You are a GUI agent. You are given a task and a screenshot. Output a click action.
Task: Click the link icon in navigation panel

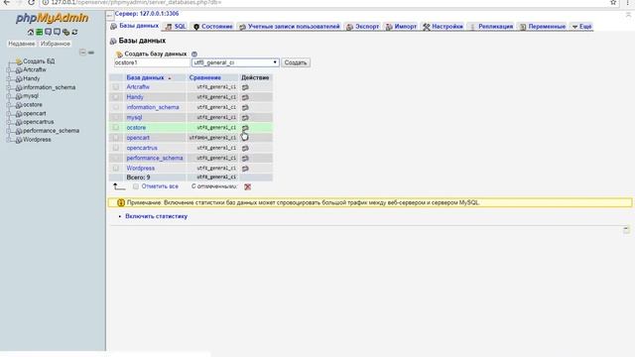[91, 53]
